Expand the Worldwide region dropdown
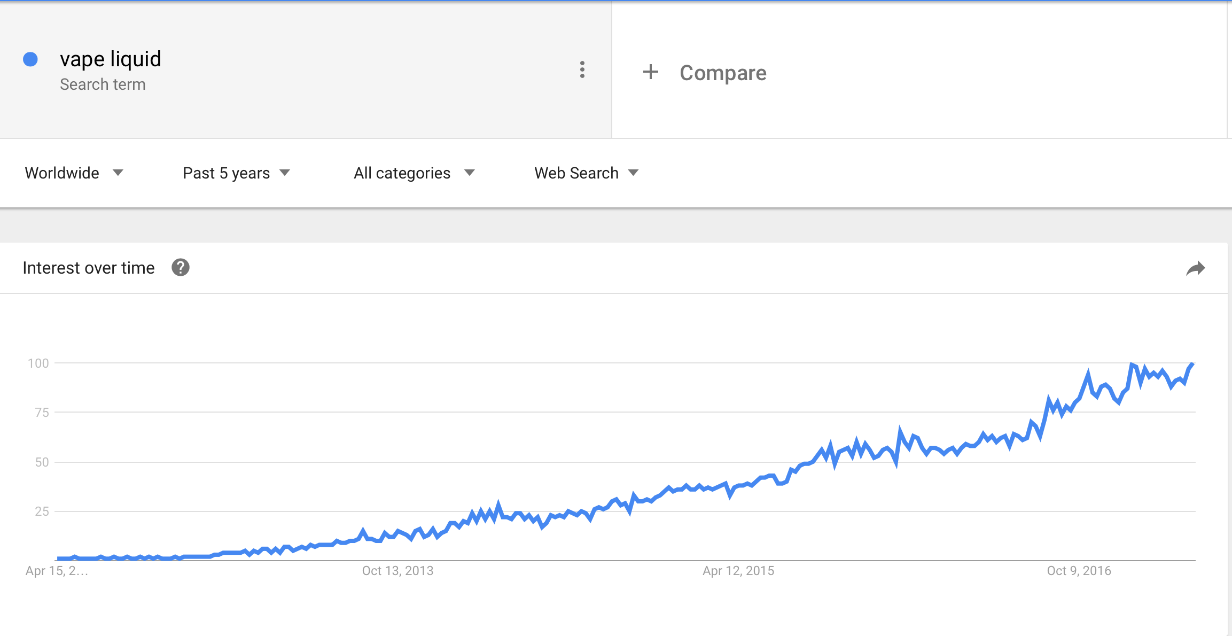The width and height of the screenshot is (1232, 636). pyautogui.click(x=74, y=173)
